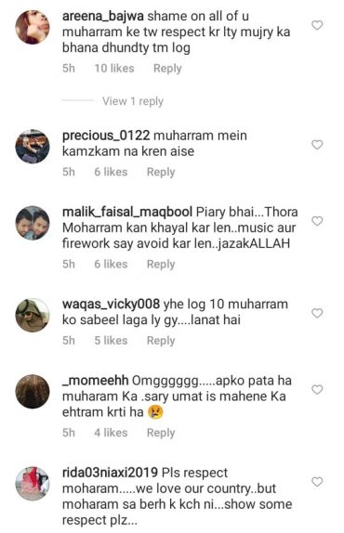Like areena_bajwa's comment with the heart
The image size is (344, 533).
[317, 25]
